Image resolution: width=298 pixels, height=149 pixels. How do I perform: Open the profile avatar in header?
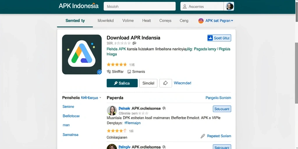229,6
